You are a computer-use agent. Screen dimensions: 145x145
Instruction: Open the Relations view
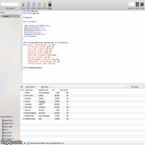coord(34,5)
